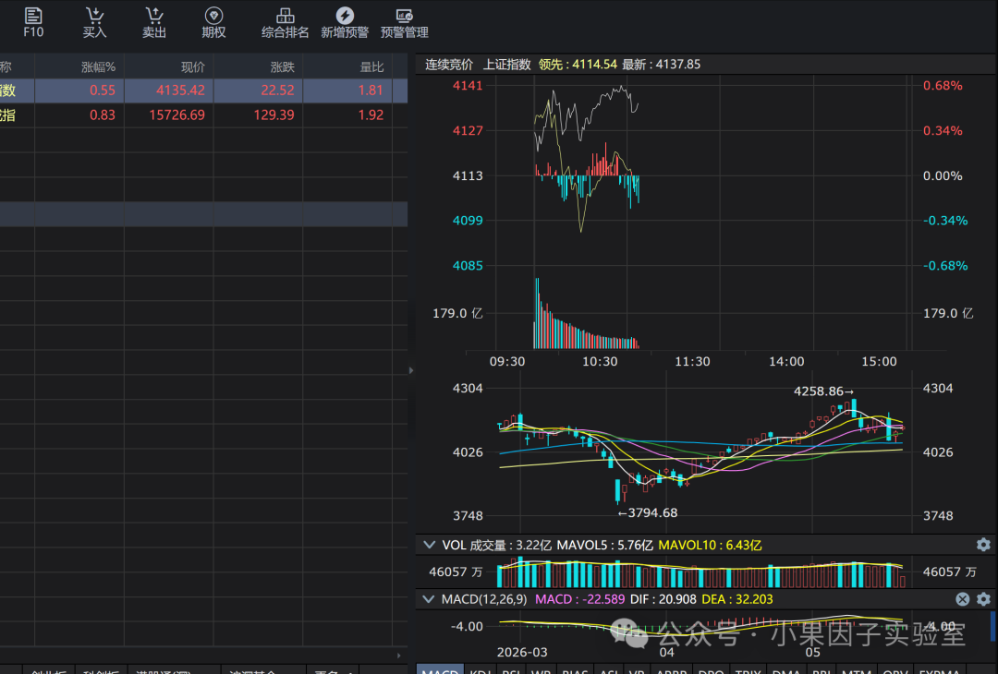
Task: Select the row with price 4135.42
Action: pyautogui.click(x=203, y=90)
